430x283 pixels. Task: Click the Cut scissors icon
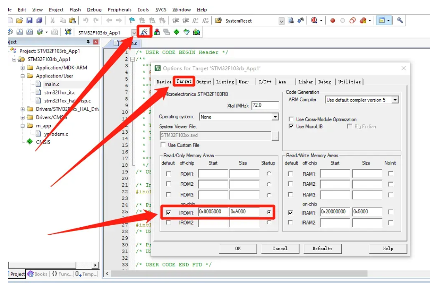pos(52,21)
